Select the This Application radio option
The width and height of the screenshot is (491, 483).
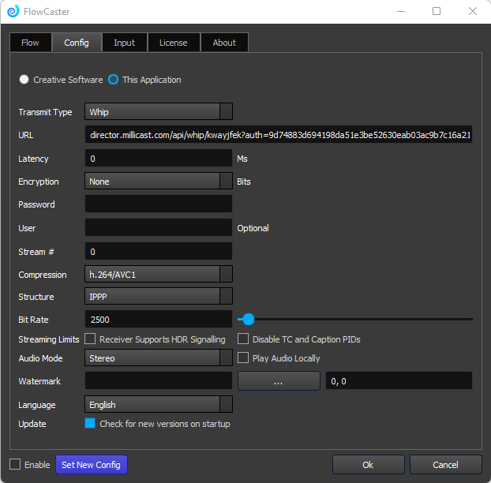(x=114, y=80)
